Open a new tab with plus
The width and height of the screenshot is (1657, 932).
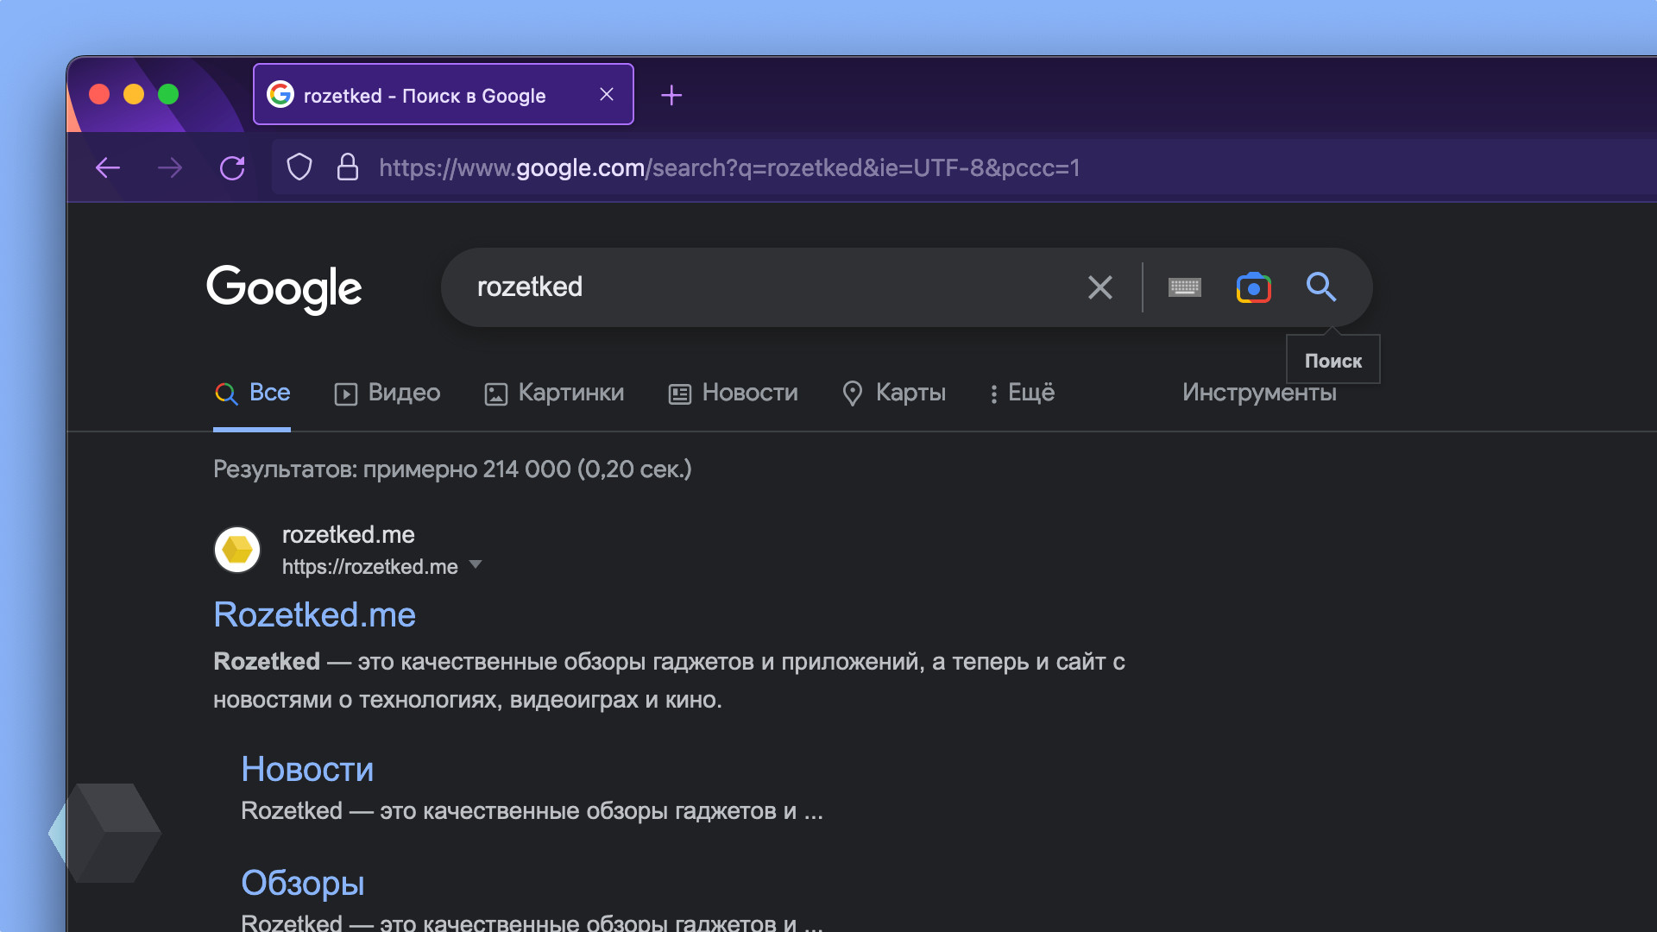pos(671,95)
